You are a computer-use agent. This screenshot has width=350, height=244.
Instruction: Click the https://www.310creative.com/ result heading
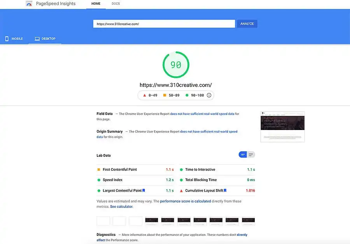tap(176, 85)
